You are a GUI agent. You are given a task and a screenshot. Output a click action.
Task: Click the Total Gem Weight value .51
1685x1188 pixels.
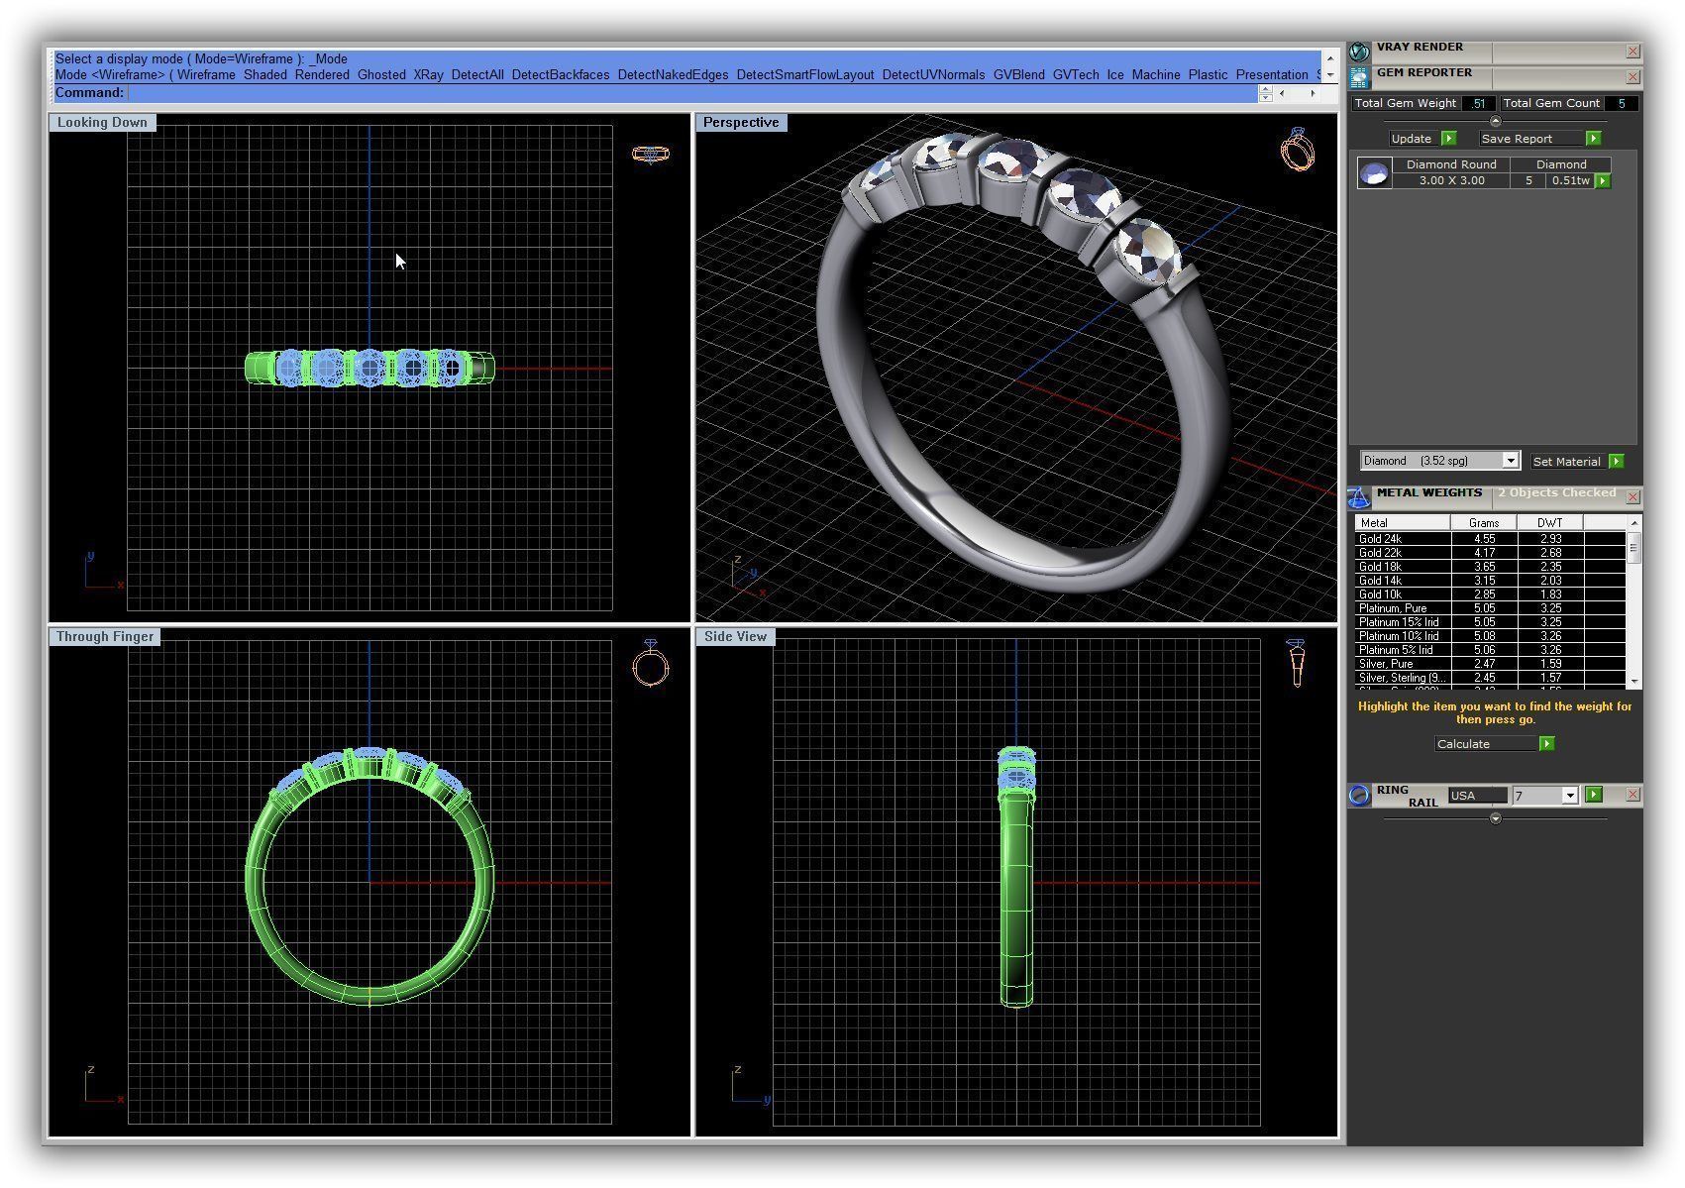tap(1478, 103)
